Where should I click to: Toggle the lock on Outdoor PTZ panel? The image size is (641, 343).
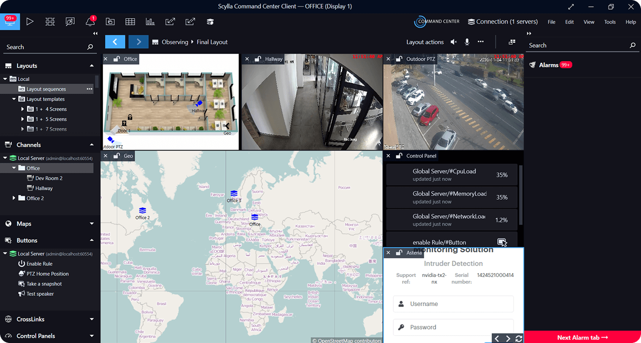click(x=399, y=59)
